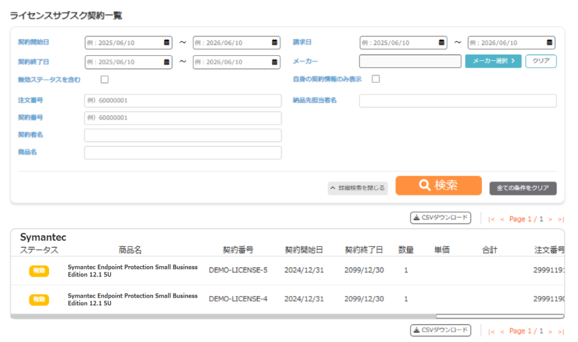Focus the 商品名 input field
Image resolution: width=578 pixels, height=342 pixels.
click(x=183, y=153)
